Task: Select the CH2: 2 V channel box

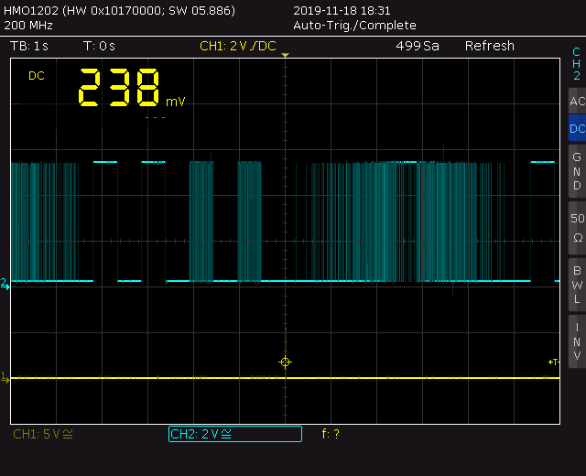Action: (x=235, y=434)
